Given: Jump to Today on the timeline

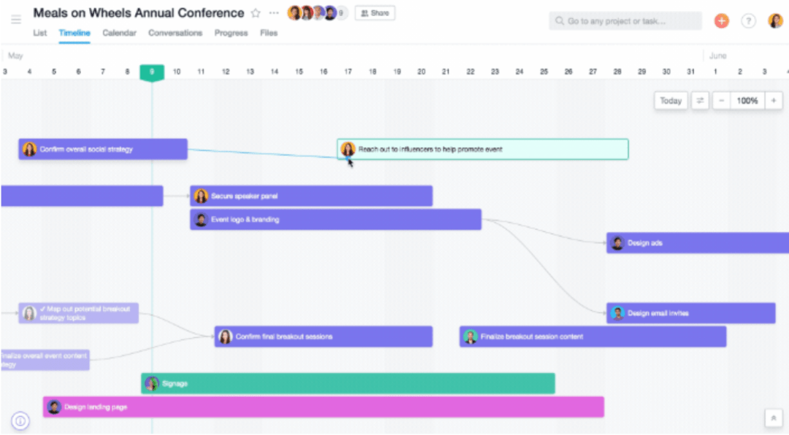Looking at the screenshot, I should [671, 101].
